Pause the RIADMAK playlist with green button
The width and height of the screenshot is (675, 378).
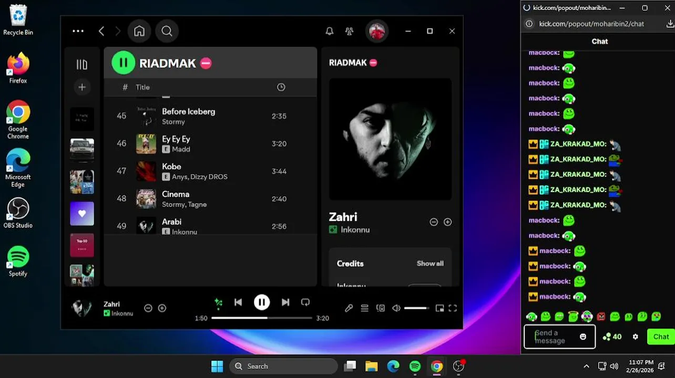tap(124, 63)
